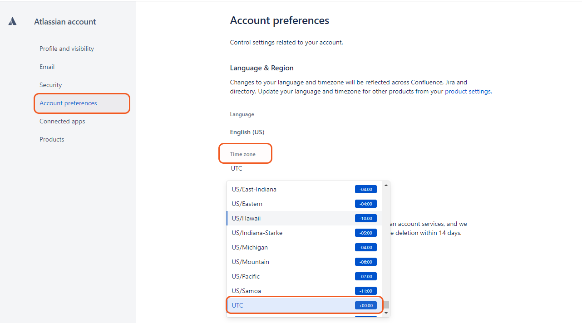The height and width of the screenshot is (323, 582).
Task: Open Profile and visibility settings
Action: click(67, 49)
